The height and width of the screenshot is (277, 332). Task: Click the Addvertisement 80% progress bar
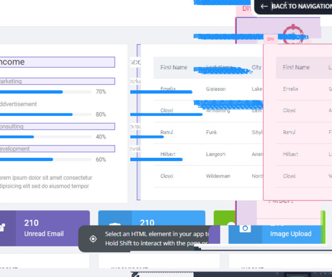(46, 115)
